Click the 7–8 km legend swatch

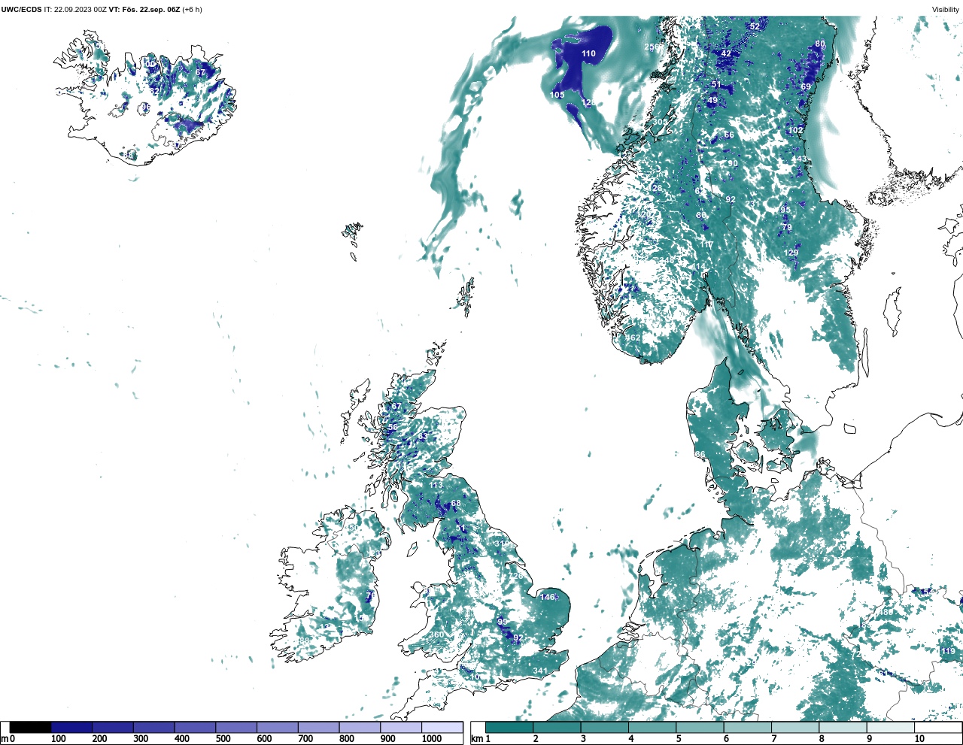(795, 728)
